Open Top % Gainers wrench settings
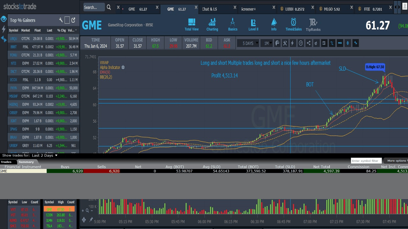The image size is (408, 229). 61,20
